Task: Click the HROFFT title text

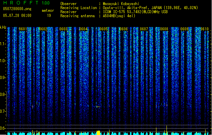Action: point(21,3)
